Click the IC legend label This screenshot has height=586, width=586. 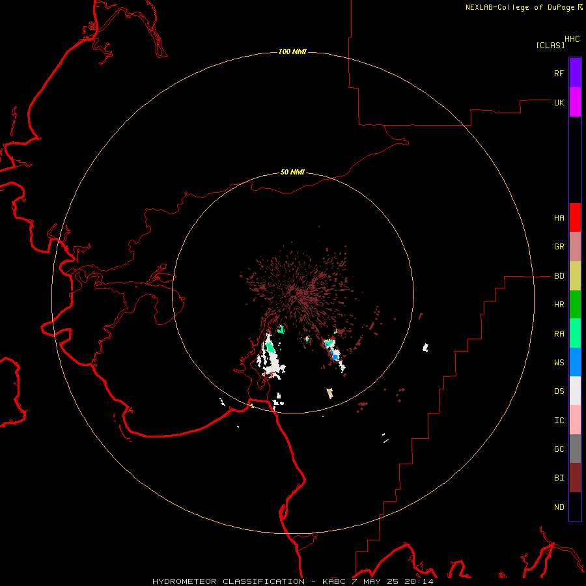559,421
